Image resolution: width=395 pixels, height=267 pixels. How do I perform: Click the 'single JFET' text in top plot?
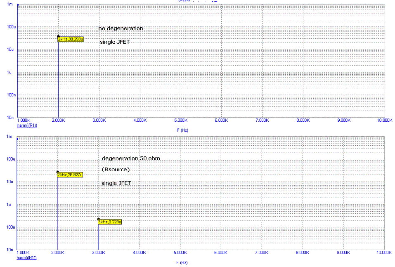[x=115, y=42]
